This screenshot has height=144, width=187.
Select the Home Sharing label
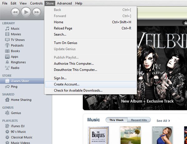[x=21, y=100]
